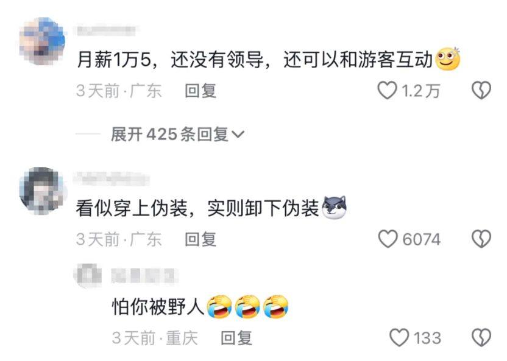This screenshot has height=361, width=507.
Task: Like the comment with 6074 likes
Action: pyautogui.click(x=388, y=239)
